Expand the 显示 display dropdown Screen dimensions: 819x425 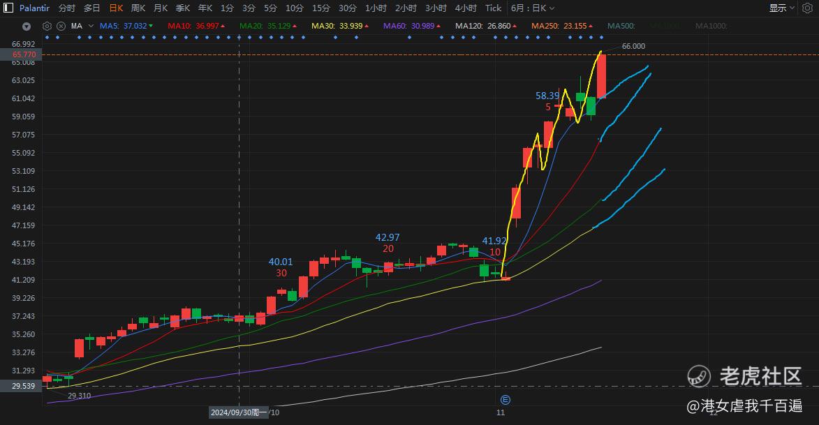781,8
